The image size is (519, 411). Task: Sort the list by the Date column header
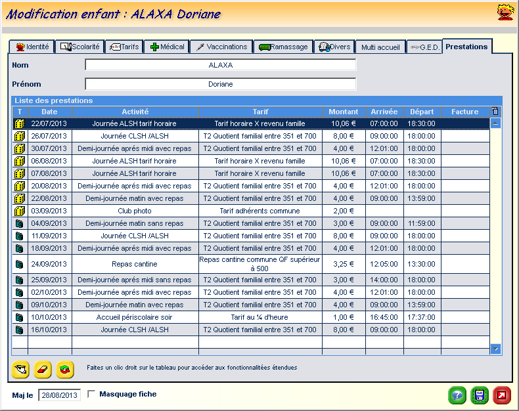click(x=50, y=112)
